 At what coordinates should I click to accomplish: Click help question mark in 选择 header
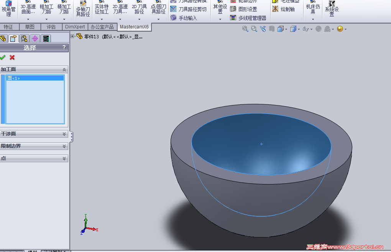point(64,48)
